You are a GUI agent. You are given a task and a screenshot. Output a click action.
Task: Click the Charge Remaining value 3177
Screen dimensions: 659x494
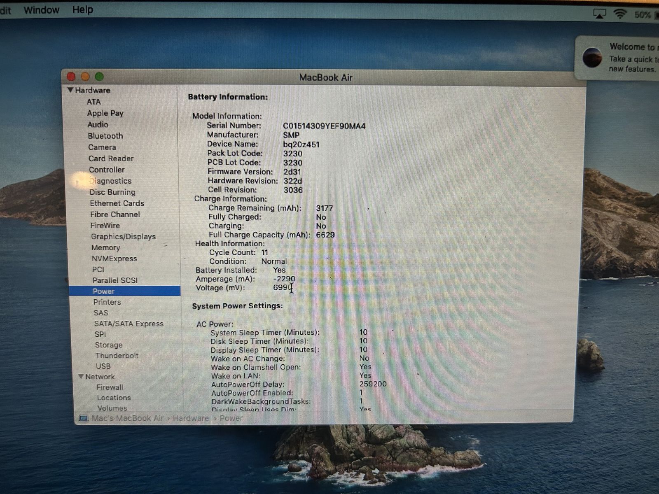click(x=325, y=208)
